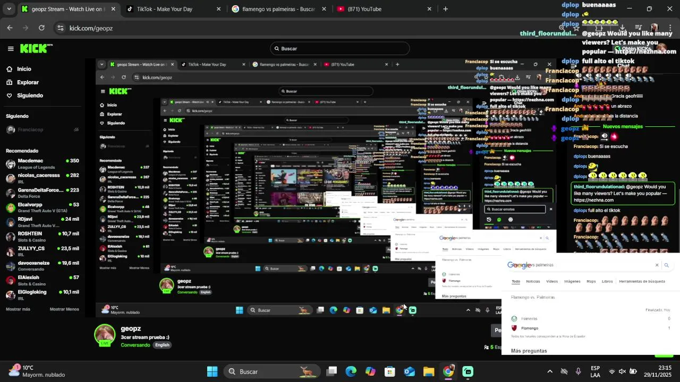Open recommended channel ElGlogloking
The width and height of the screenshot is (680, 382).
(42, 294)
